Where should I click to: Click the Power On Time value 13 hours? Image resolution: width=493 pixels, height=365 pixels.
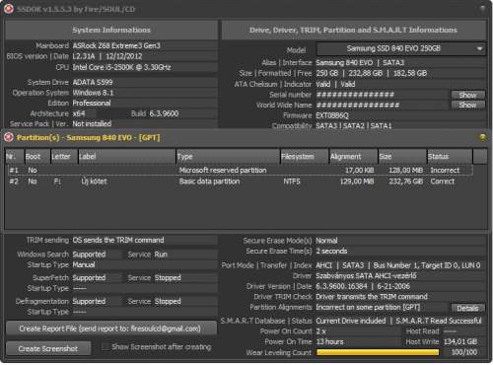click(x=329, y=342)
